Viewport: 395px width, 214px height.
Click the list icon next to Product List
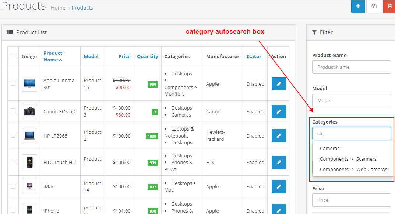[x=11, y=32]
